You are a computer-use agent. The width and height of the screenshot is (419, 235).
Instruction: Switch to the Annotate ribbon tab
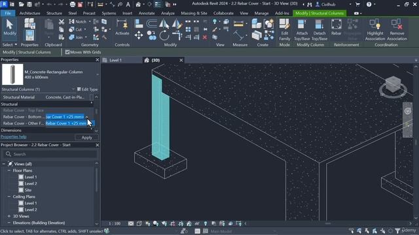147,13
